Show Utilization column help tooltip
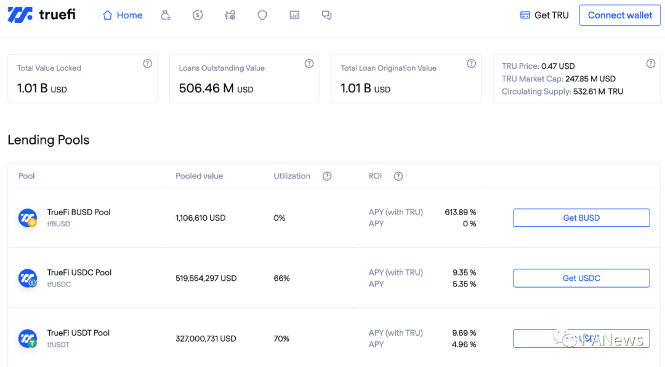Screen dimensions: 665x367 (x=327, y=176)
